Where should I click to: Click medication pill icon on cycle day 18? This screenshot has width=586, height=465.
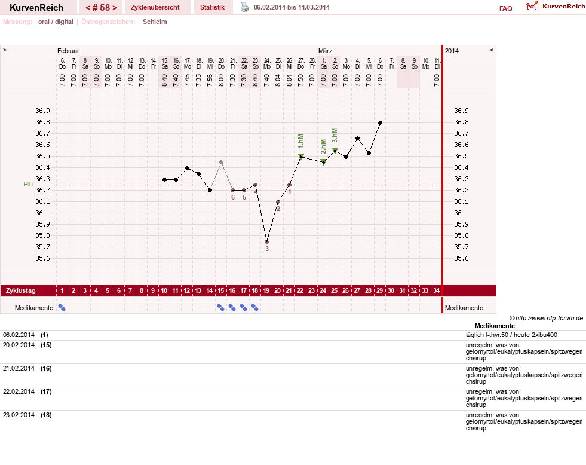pyautogui.click(x=255, y=308)
